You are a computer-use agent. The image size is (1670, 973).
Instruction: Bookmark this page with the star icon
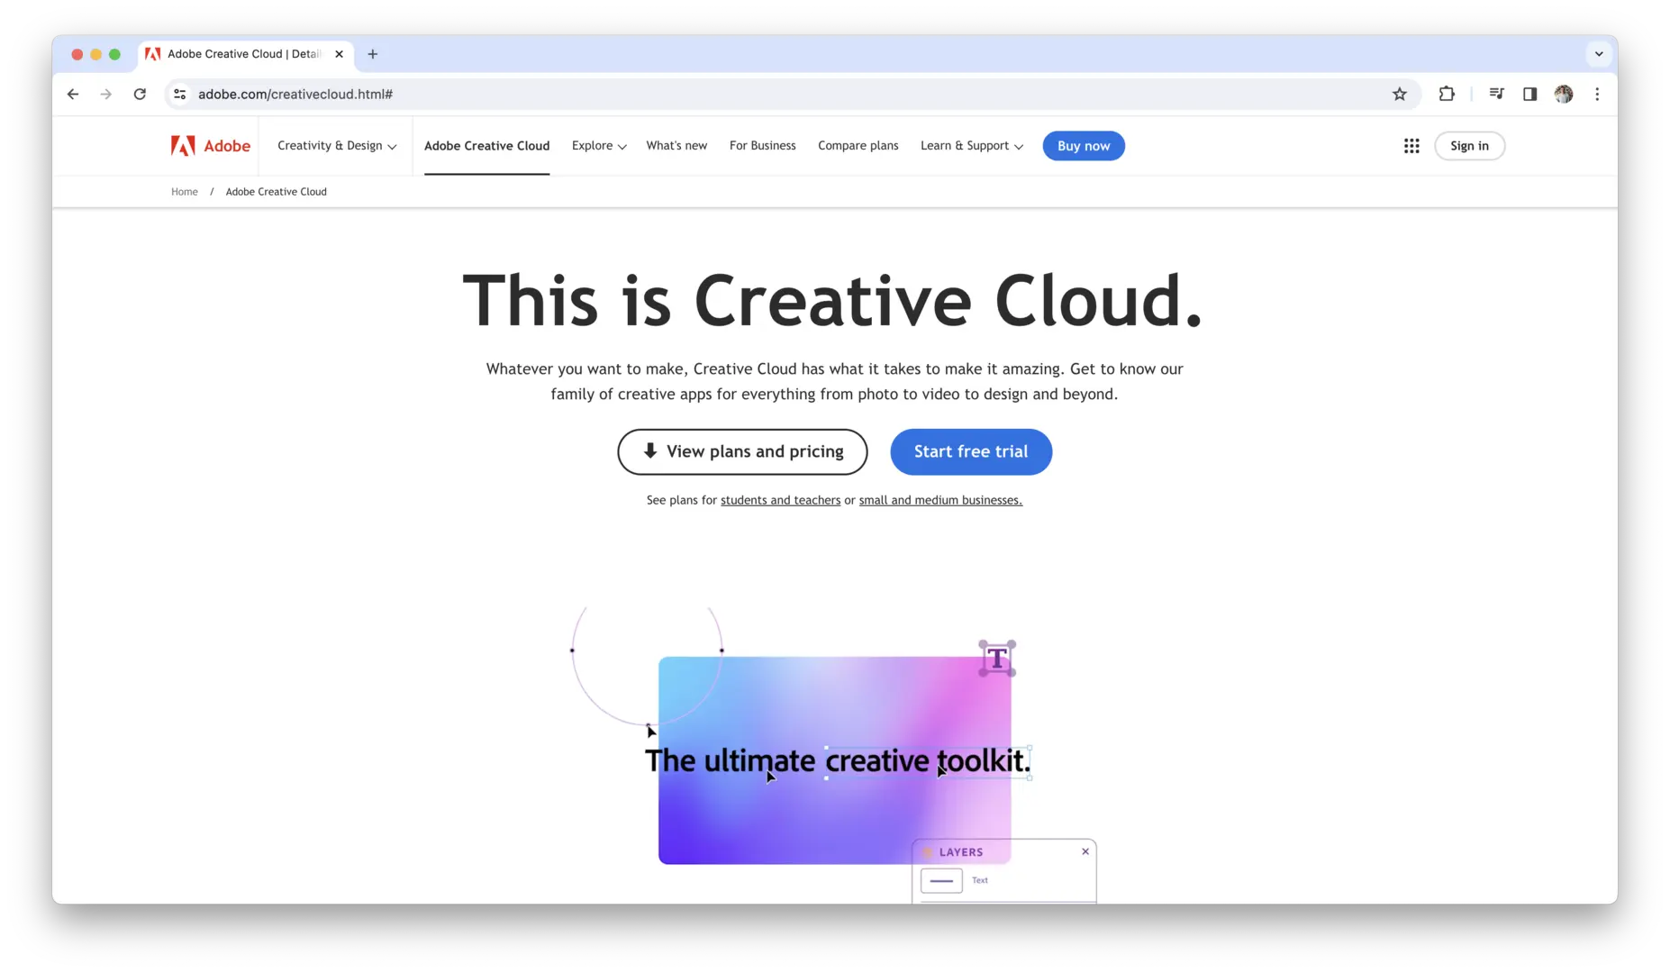(x=1399, y=94)
